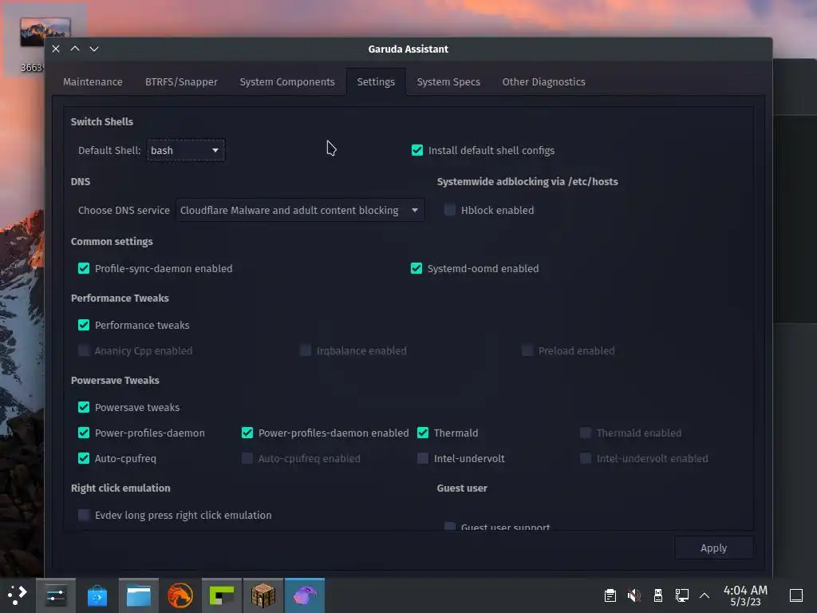
Task: Enable the Hblock enabled checkbox
Action: (450, 210)
